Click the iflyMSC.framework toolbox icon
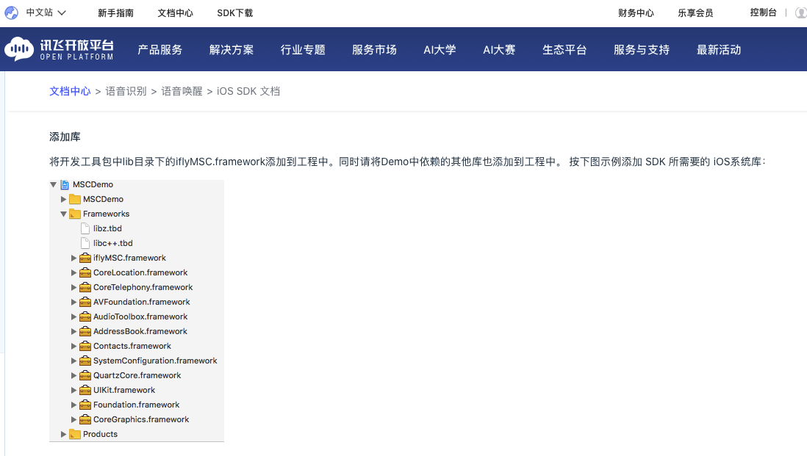The image size is (807, 456). pyautogui.click(x=85, y=258)
